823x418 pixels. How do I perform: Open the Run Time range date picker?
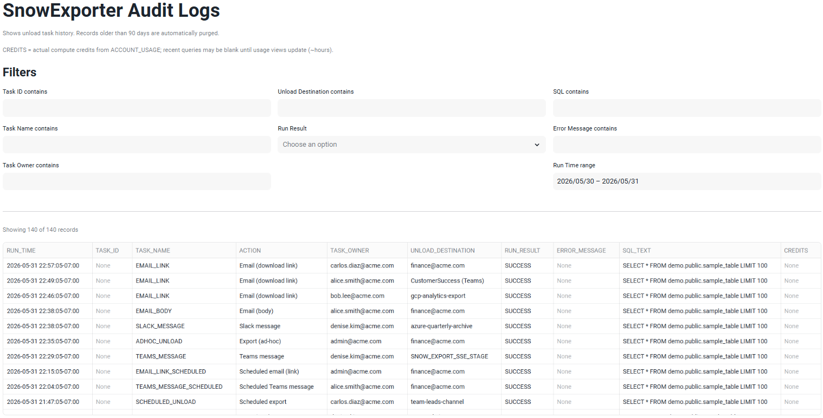click(x=687, y=181)
